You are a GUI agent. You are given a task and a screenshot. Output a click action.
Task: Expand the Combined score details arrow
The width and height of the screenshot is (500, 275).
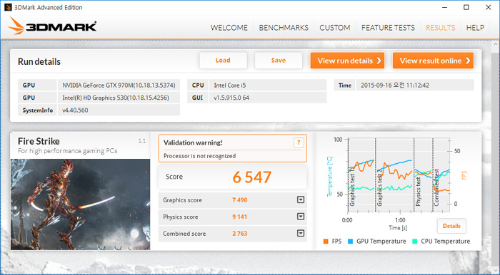pyautogui.click(x=301, y=234)
